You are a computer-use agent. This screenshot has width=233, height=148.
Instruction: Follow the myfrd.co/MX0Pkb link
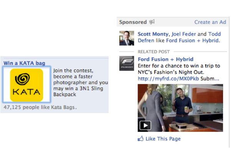point(168,78)
